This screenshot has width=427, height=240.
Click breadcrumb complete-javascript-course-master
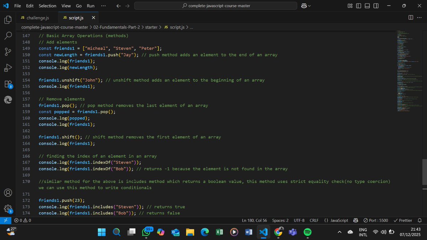click(54, 27)
